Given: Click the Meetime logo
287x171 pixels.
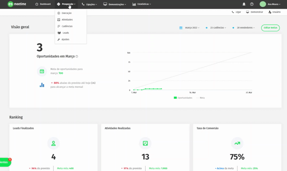Looking at the screenshot, I should pos(17,4).
